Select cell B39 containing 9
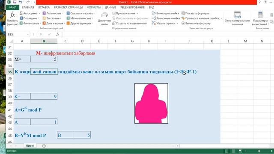The width and height of the screenshot is (274, 154). pyautogui.click(x=44, y=96)
